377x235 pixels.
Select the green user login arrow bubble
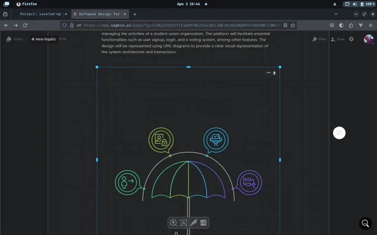click(x=128, y=182)
